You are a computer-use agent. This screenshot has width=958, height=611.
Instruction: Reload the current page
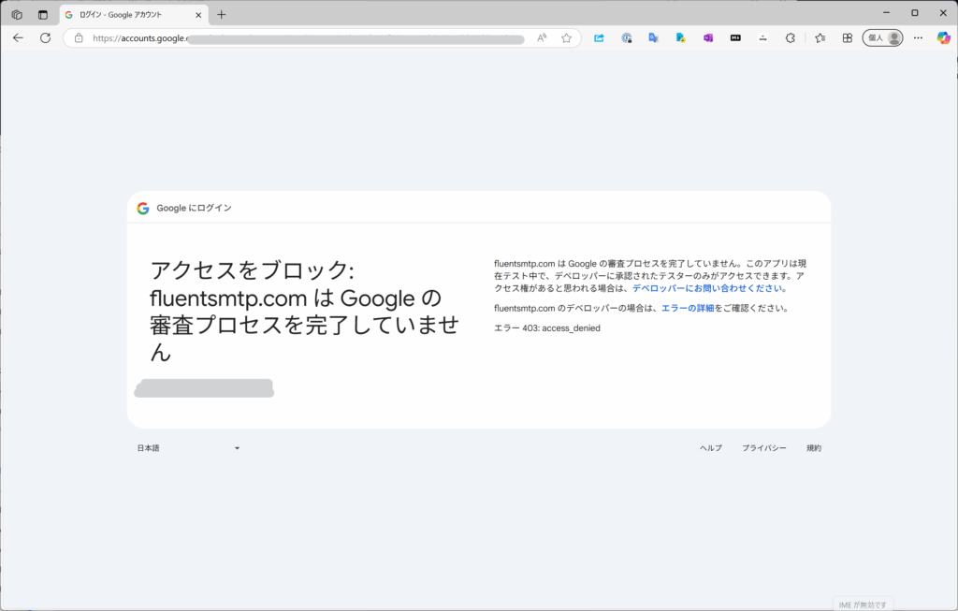[45, 37]
